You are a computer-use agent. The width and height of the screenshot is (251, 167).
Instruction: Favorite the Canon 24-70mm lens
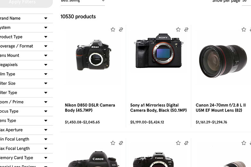coord(244,29)
